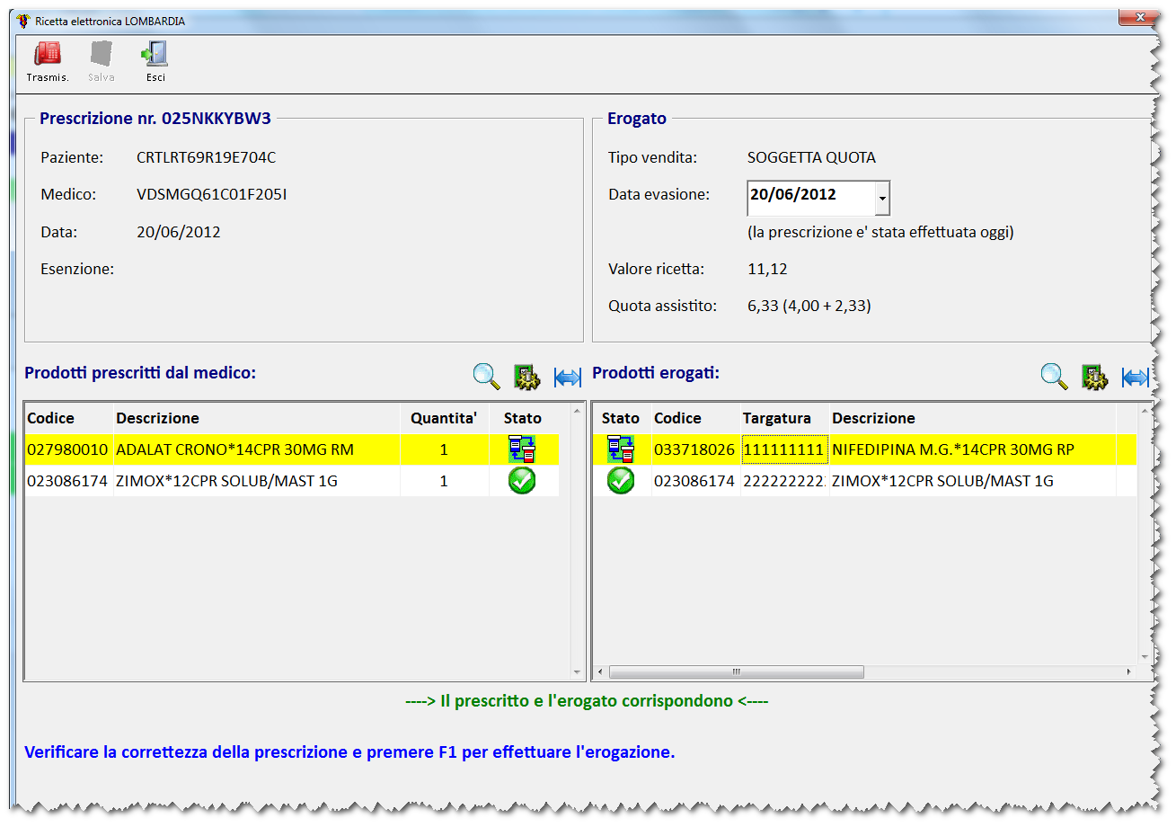The width and height of the screenshot is (1176, 827).
Task: Click SOGGETTA QUOTA sale type text
Action: (811, 157)
